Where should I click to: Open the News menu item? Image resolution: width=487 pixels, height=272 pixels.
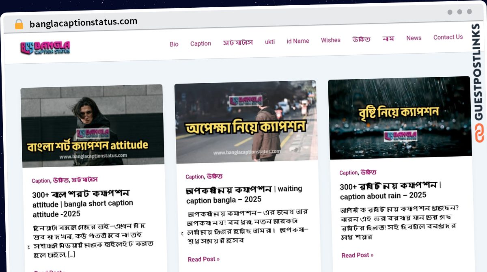[x=414, y=38]
